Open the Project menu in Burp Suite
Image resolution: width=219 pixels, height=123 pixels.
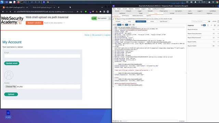[x=119, y=9]
